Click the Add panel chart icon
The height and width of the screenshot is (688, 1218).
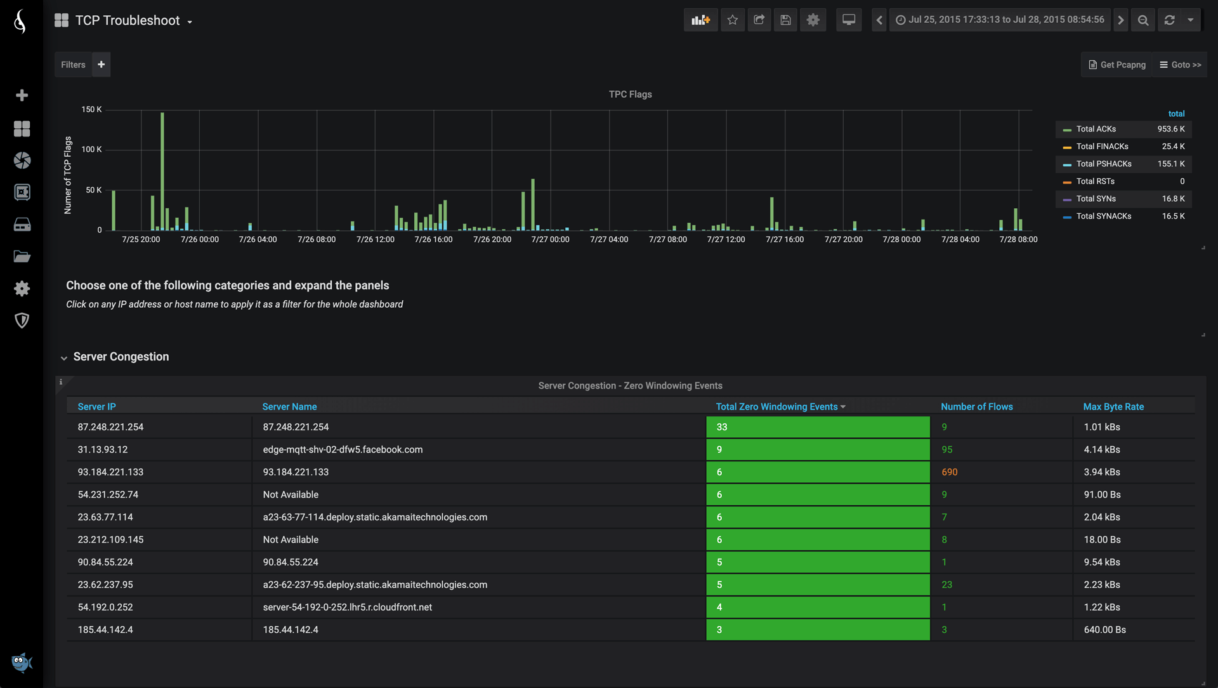tap(700, 20)
